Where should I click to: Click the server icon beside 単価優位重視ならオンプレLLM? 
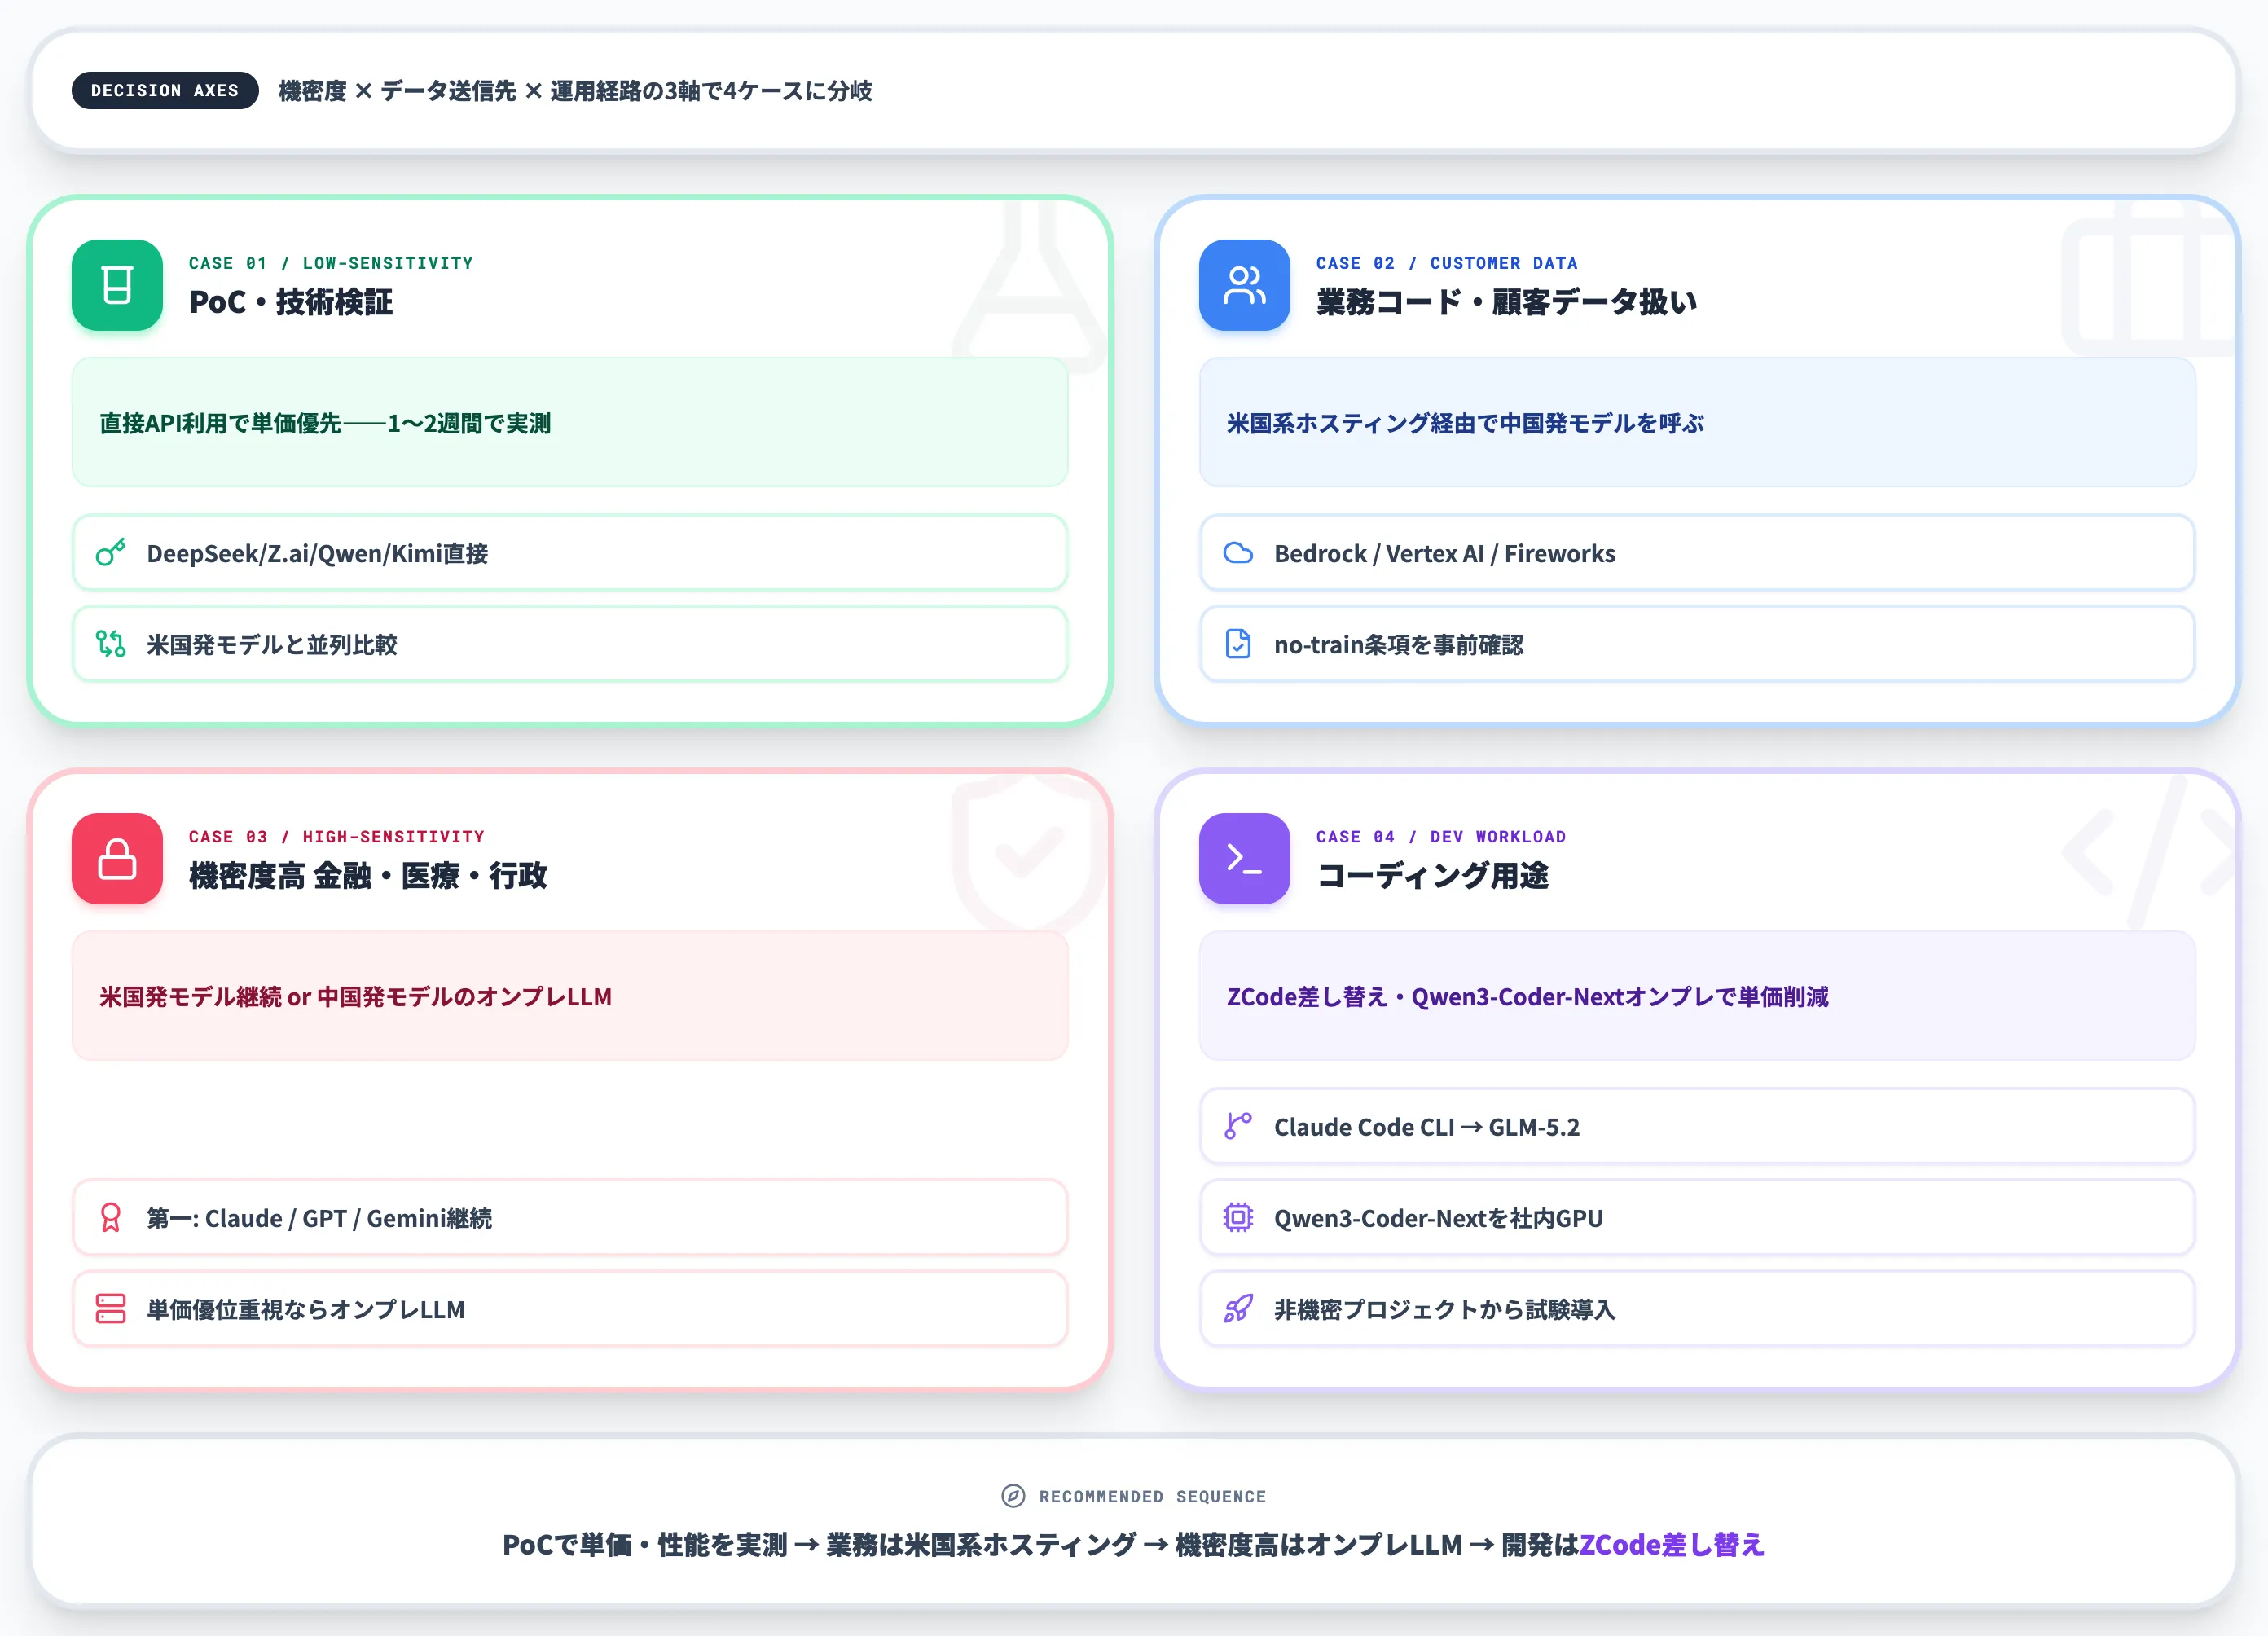pyautogui.click(x=111, y=1309)
